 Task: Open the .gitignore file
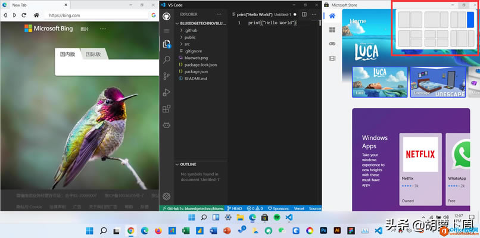tap(201, 51)
